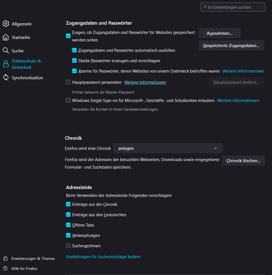Image resolution: width=272 pixels, height=275 pixels.
Task: Open Gespeicherte Zugangsdaten button
Action: coord(231,45)
